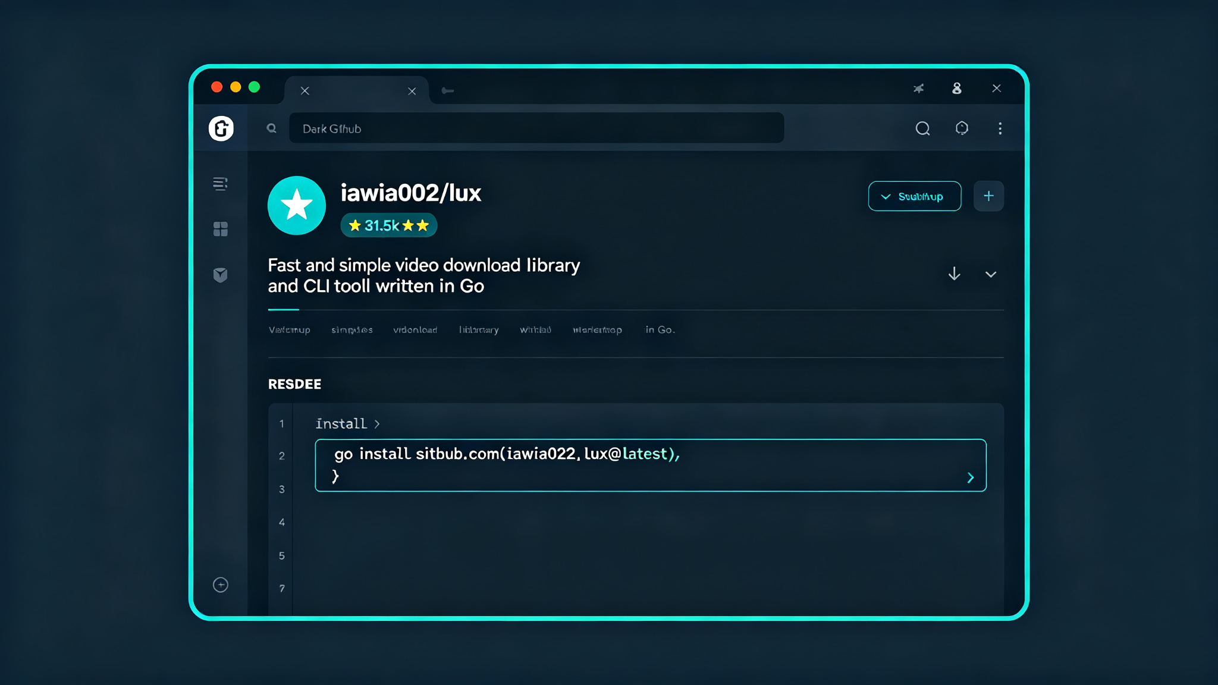Click the teal arrow inside the code box
This screenshot has height=685, width=1218.
[971, 478]
